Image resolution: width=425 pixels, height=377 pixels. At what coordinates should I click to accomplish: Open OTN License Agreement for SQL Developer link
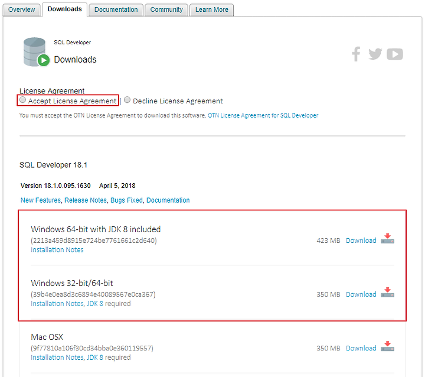tap(263, 115)
